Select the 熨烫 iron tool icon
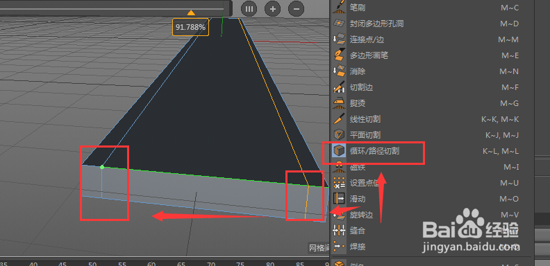The image size is (550, 266). 338,103
